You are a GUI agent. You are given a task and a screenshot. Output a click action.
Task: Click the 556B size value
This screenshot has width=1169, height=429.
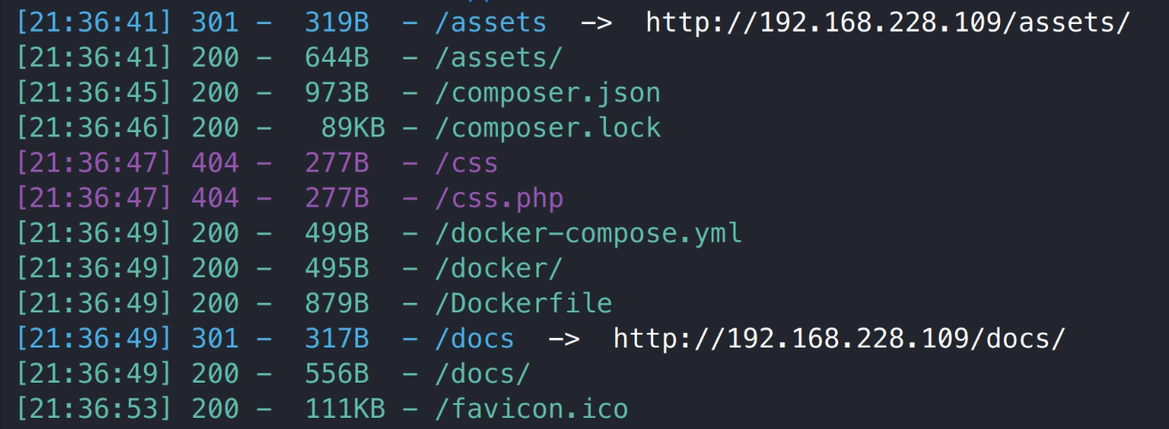pos(336,373)
